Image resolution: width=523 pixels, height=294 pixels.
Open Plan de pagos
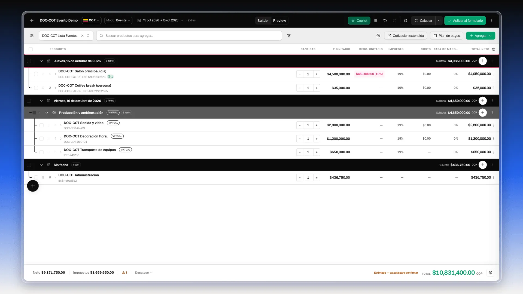(x=446, y=36)
